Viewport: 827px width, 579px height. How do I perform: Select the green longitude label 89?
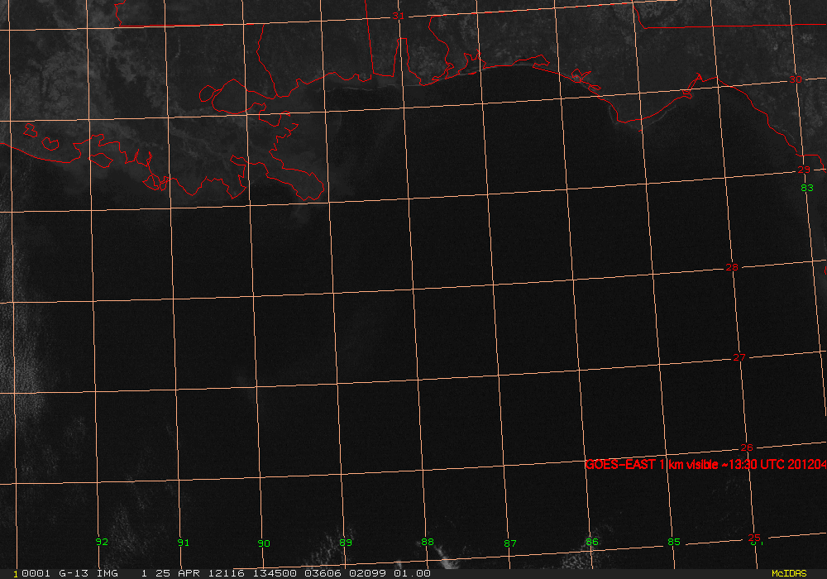(x=346, y=543)
